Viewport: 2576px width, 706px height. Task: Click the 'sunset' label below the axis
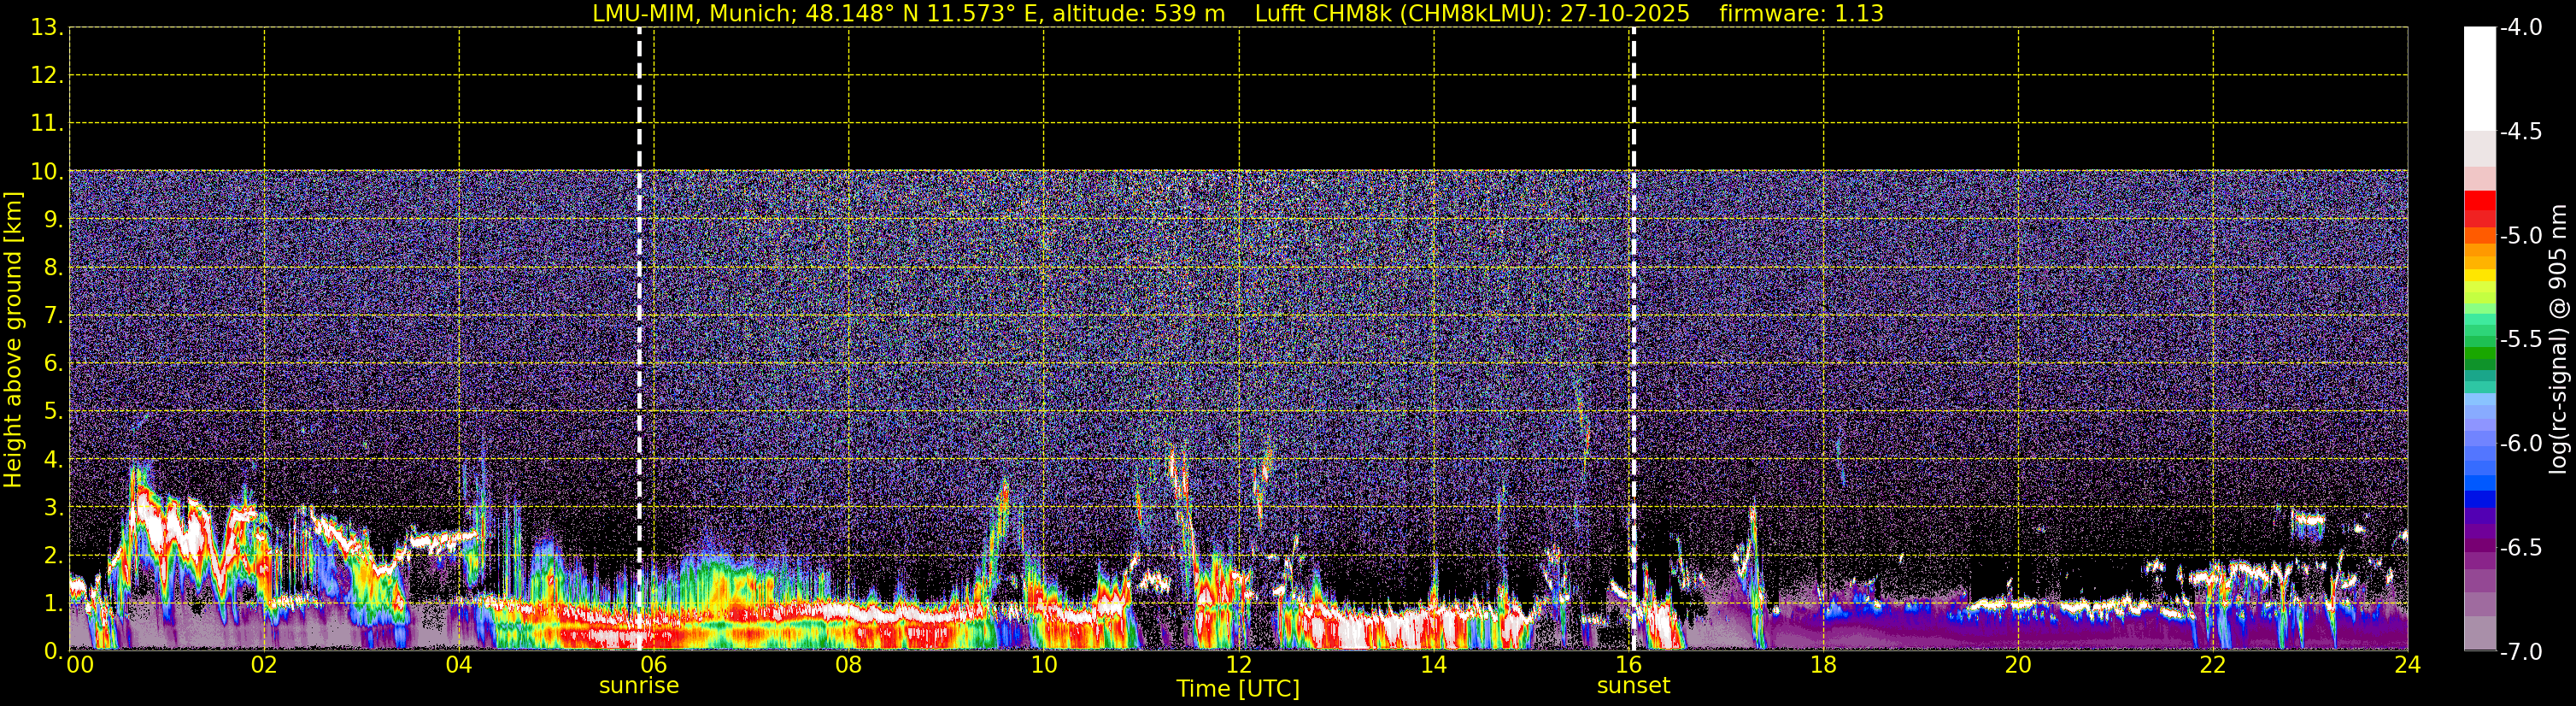tap(1633, 686)
